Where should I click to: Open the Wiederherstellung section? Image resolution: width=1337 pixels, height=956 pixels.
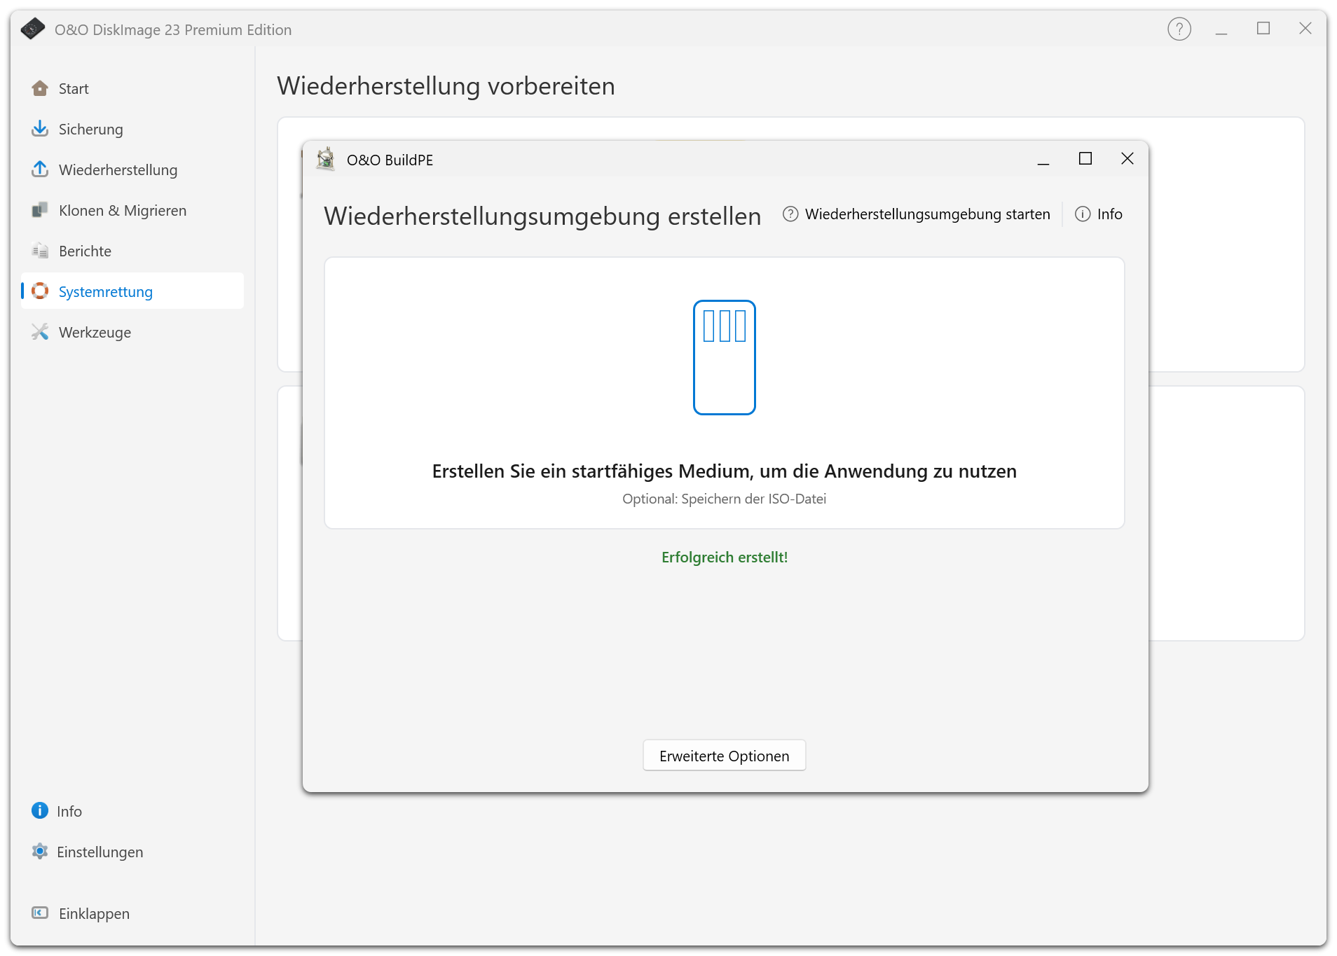(132, 169)
